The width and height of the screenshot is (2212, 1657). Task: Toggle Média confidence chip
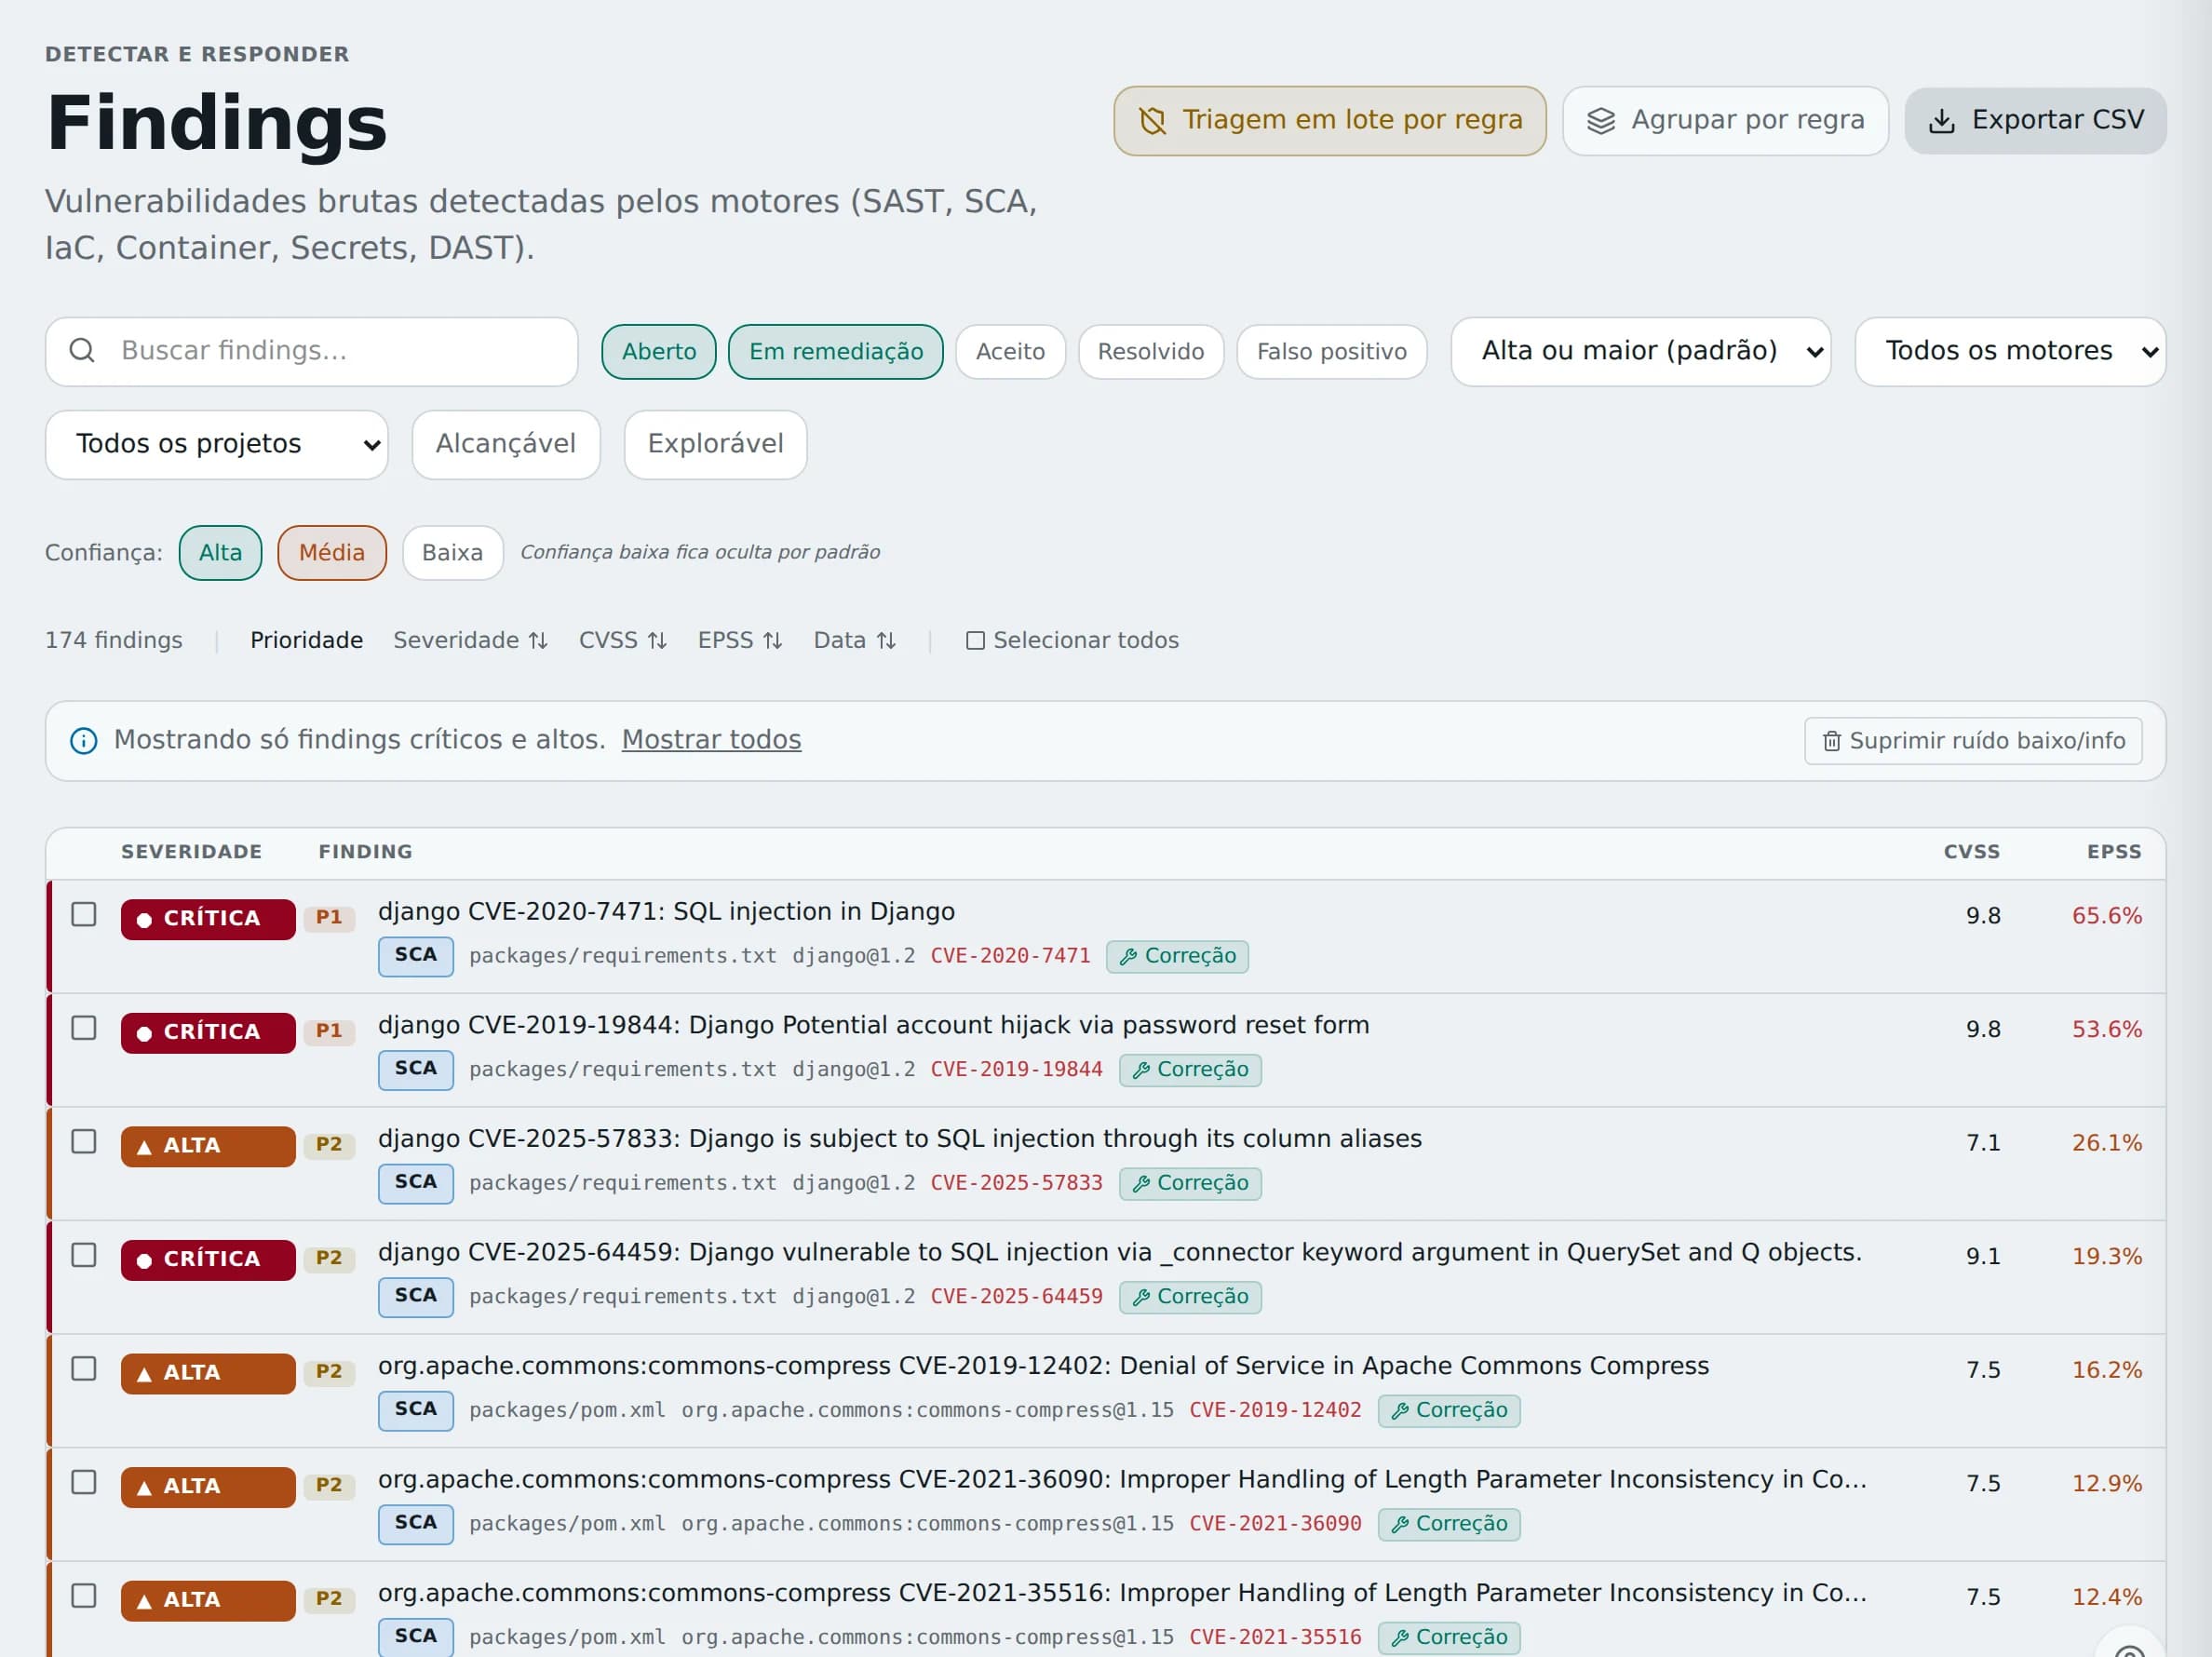point(332,553)
